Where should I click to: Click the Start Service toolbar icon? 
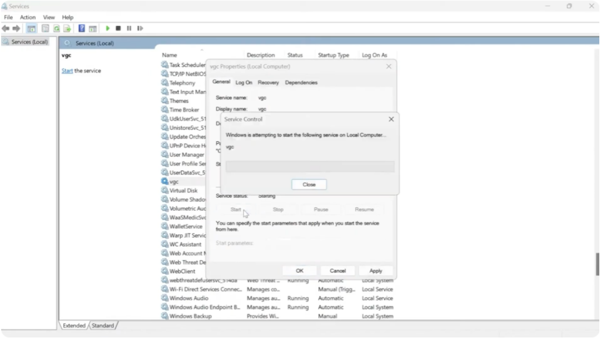click(x=108, y=28)
